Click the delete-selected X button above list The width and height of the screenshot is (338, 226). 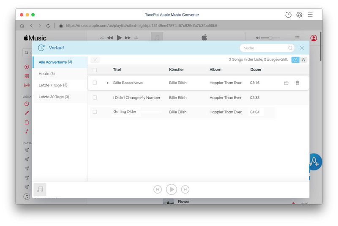pyautogui.click(x=95, y=60)
